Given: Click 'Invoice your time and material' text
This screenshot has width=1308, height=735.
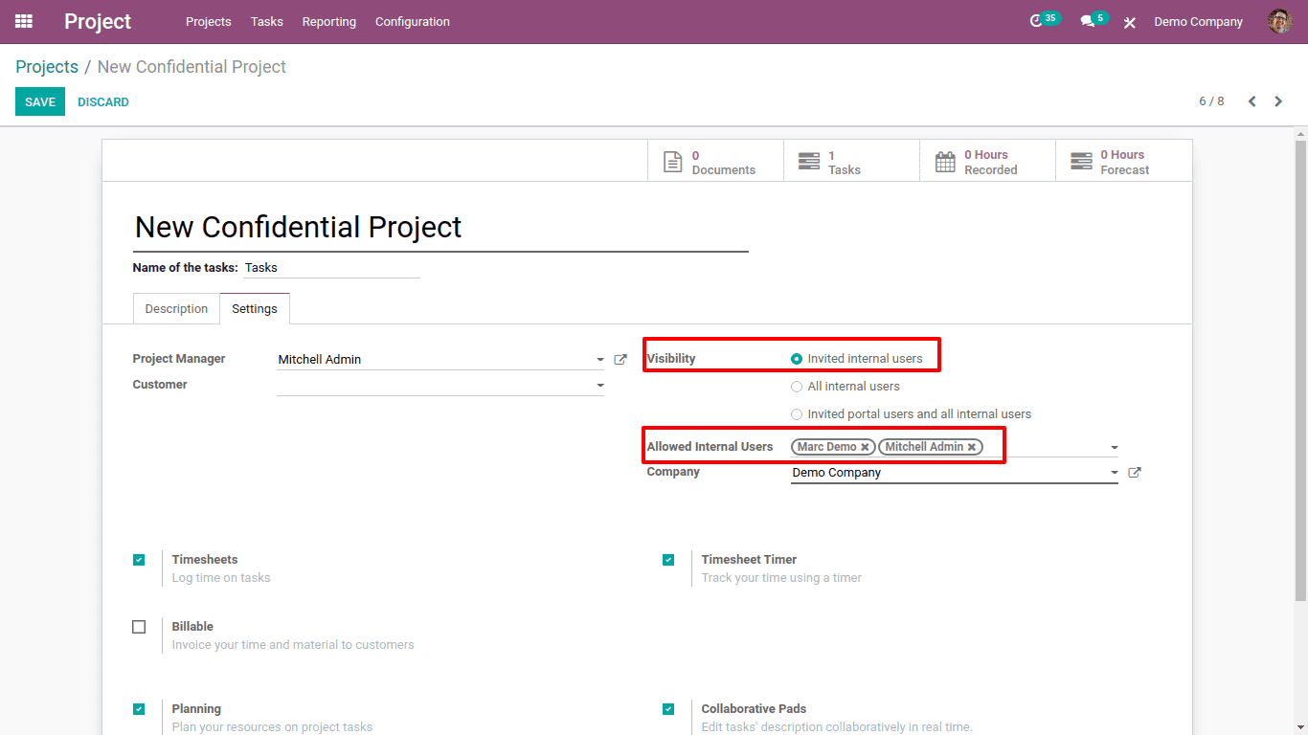Looking at the screenshot, I should pos(293,645).
